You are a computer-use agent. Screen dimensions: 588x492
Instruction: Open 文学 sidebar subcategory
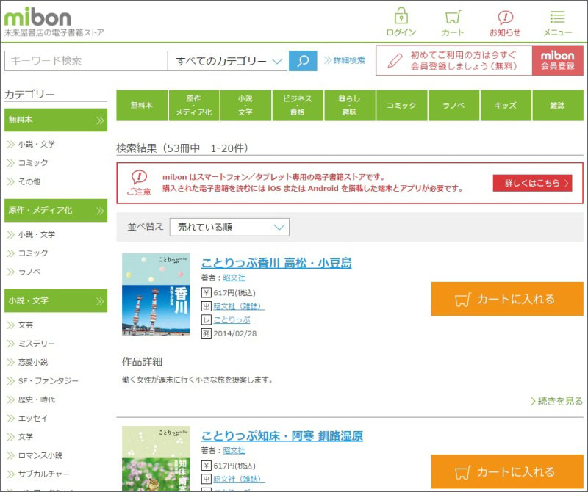pos(26,437)
